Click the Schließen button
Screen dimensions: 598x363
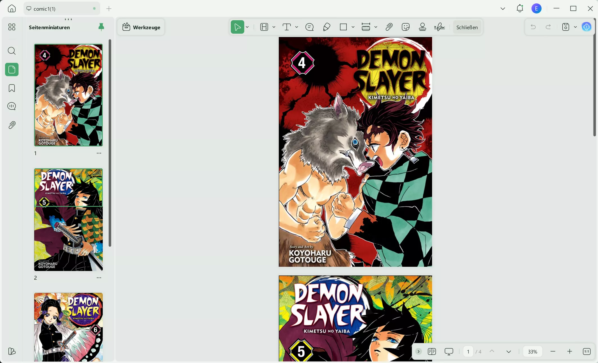pyautogui.click(x=467, y=27)
